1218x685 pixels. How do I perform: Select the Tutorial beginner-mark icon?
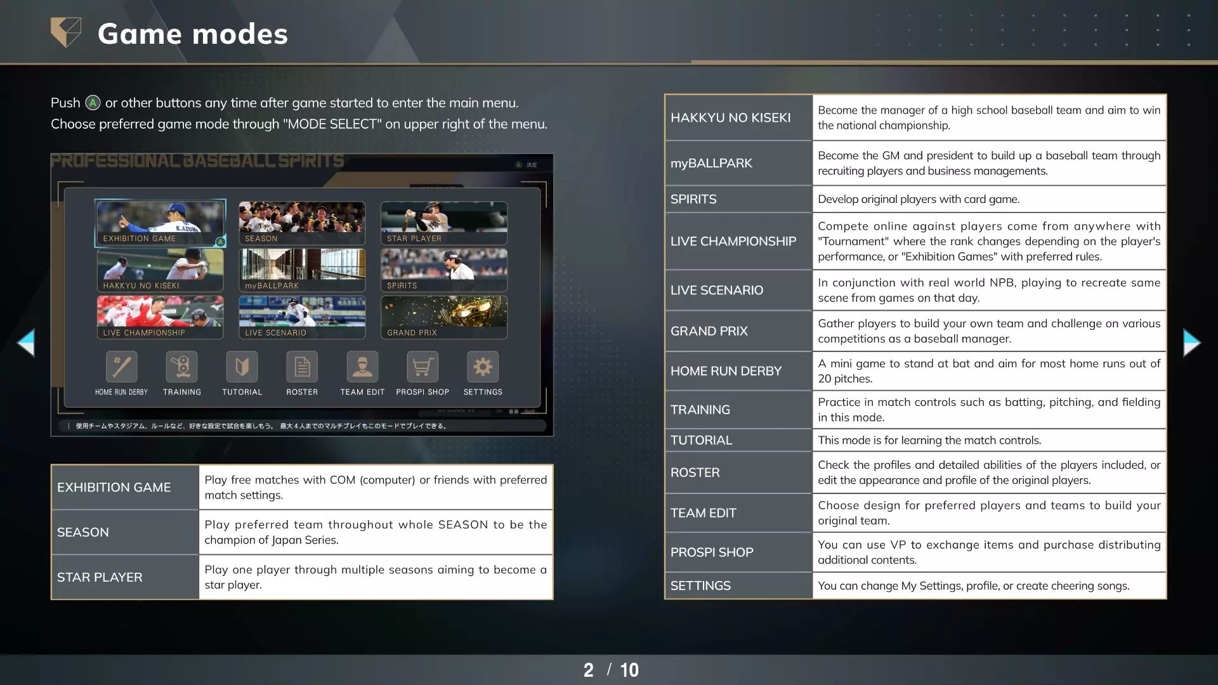point(242,367)
